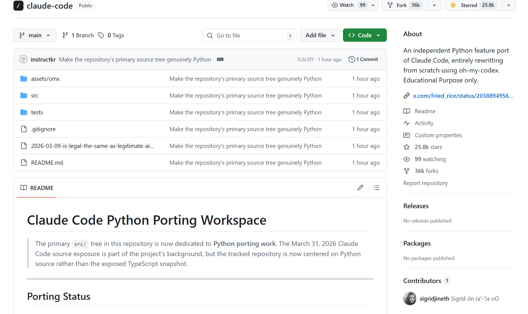Image resolution: width=528 pixels, height=314 pixels.
Task: Open the src folder
Action: (x=35, y=95)
